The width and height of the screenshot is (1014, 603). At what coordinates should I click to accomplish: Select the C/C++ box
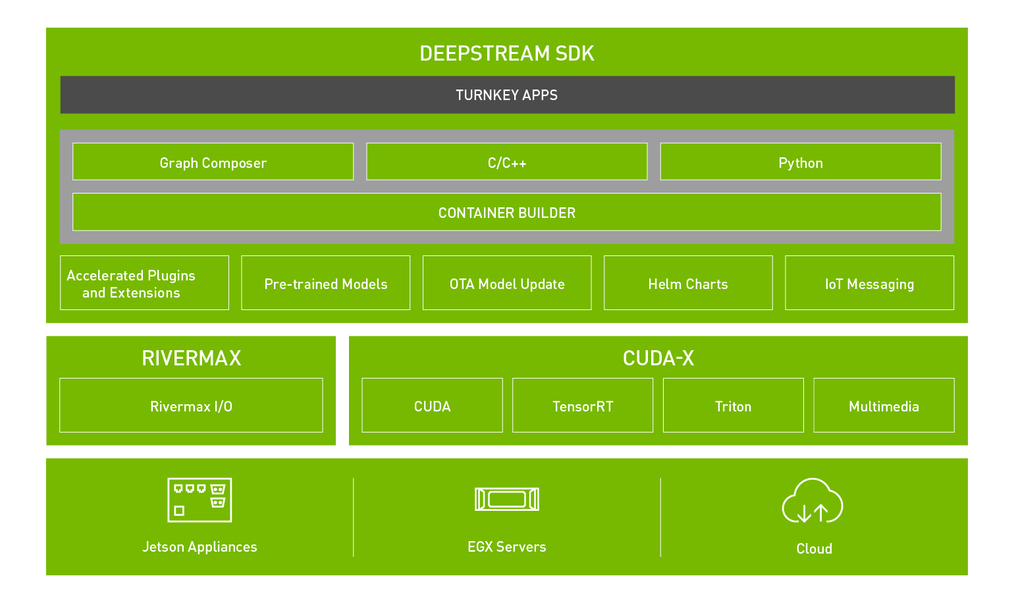pos(507,162)
